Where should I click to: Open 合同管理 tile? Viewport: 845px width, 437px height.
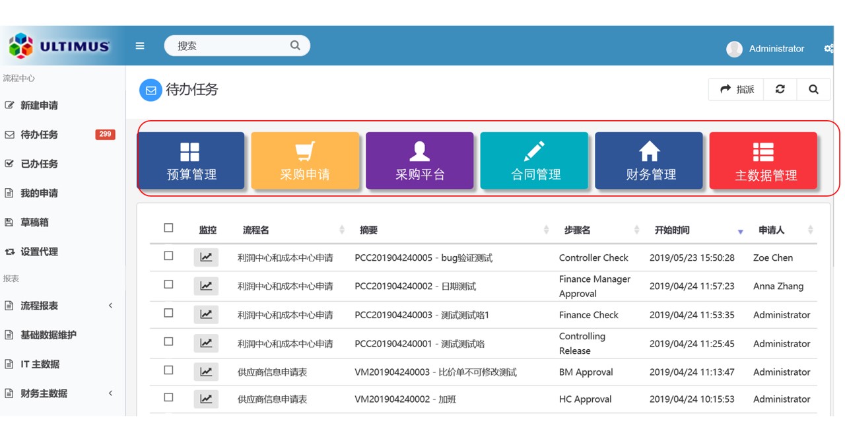click(534, 160)
